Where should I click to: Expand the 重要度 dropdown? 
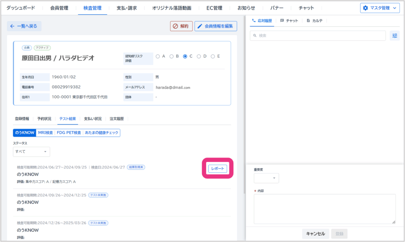266,178
